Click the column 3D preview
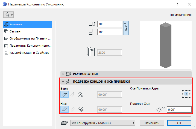Viewport: 196px width, 129px height. [165, 45]
